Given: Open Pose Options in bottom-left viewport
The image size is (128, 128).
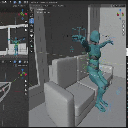Looking at the screenshot, I should [x=23, y=66].
